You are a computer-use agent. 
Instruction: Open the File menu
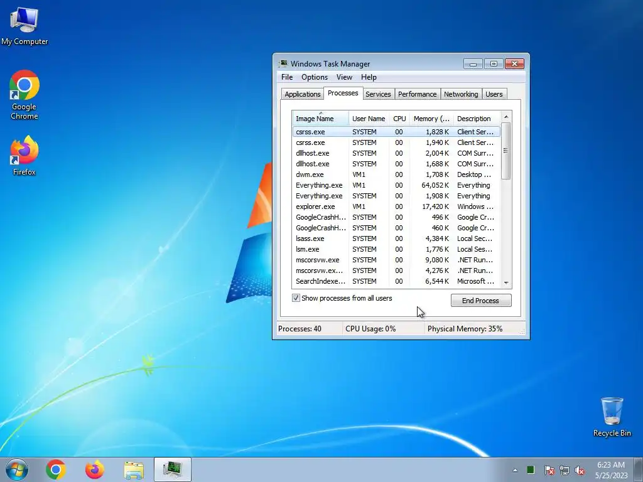[286, 77]
